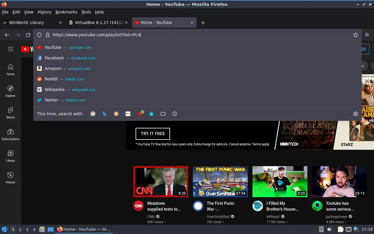374x234 pixels.
Task: Click Firefox Home - YouTube taskbar entry
Action: click(x=84, y=229)
